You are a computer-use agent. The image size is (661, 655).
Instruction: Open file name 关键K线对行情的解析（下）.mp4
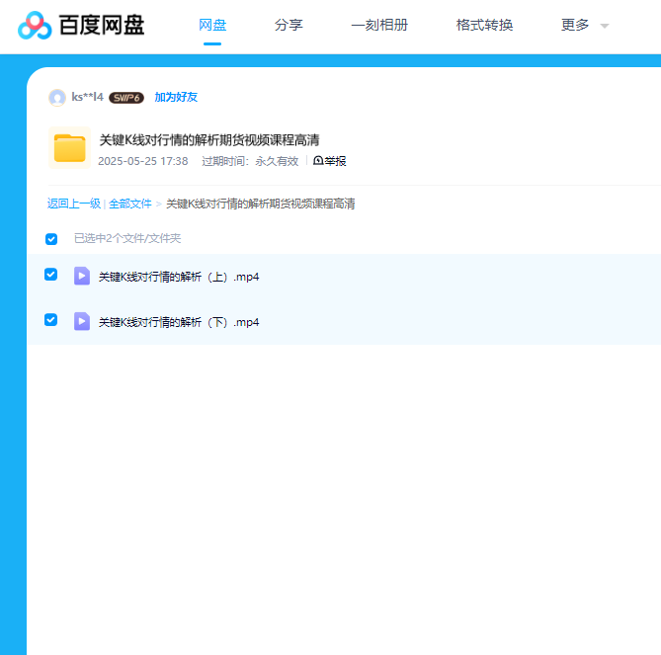(x=179, y=322)
